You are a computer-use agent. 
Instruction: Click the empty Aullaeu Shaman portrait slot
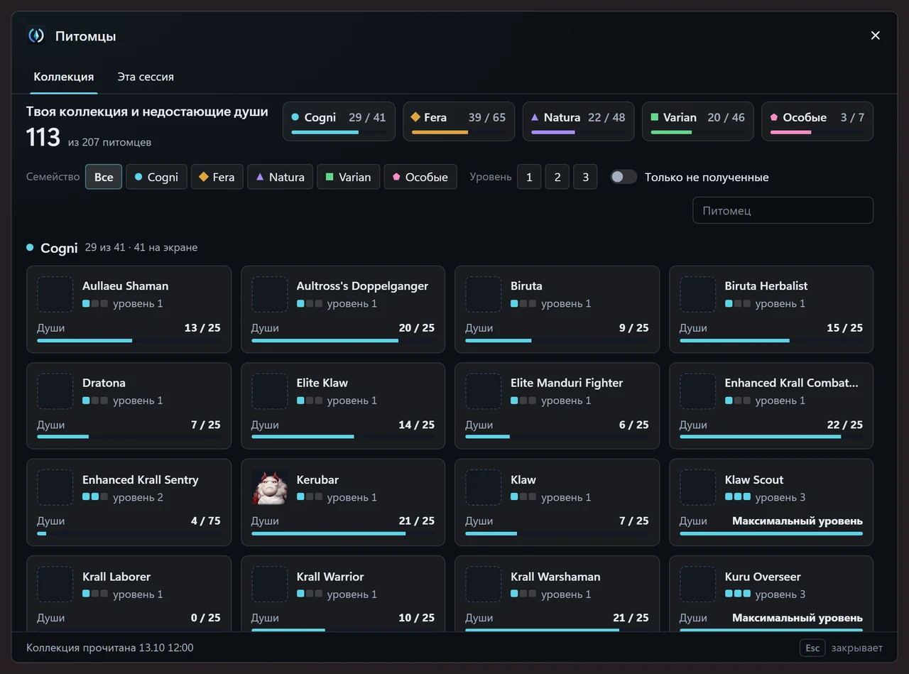[x=55, y=294]
